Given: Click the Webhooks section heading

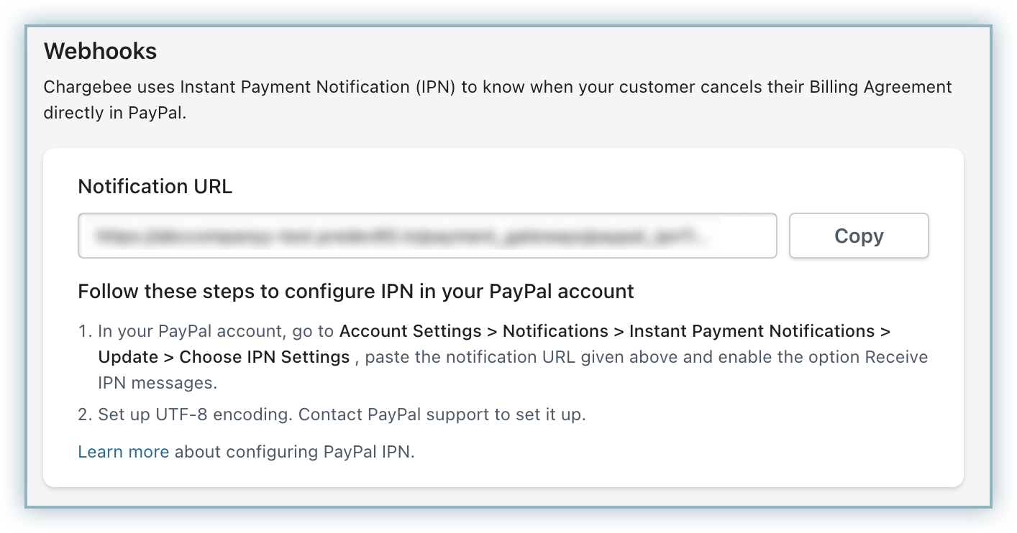Looking at the screenshot, I should click(x=100, y=52).
